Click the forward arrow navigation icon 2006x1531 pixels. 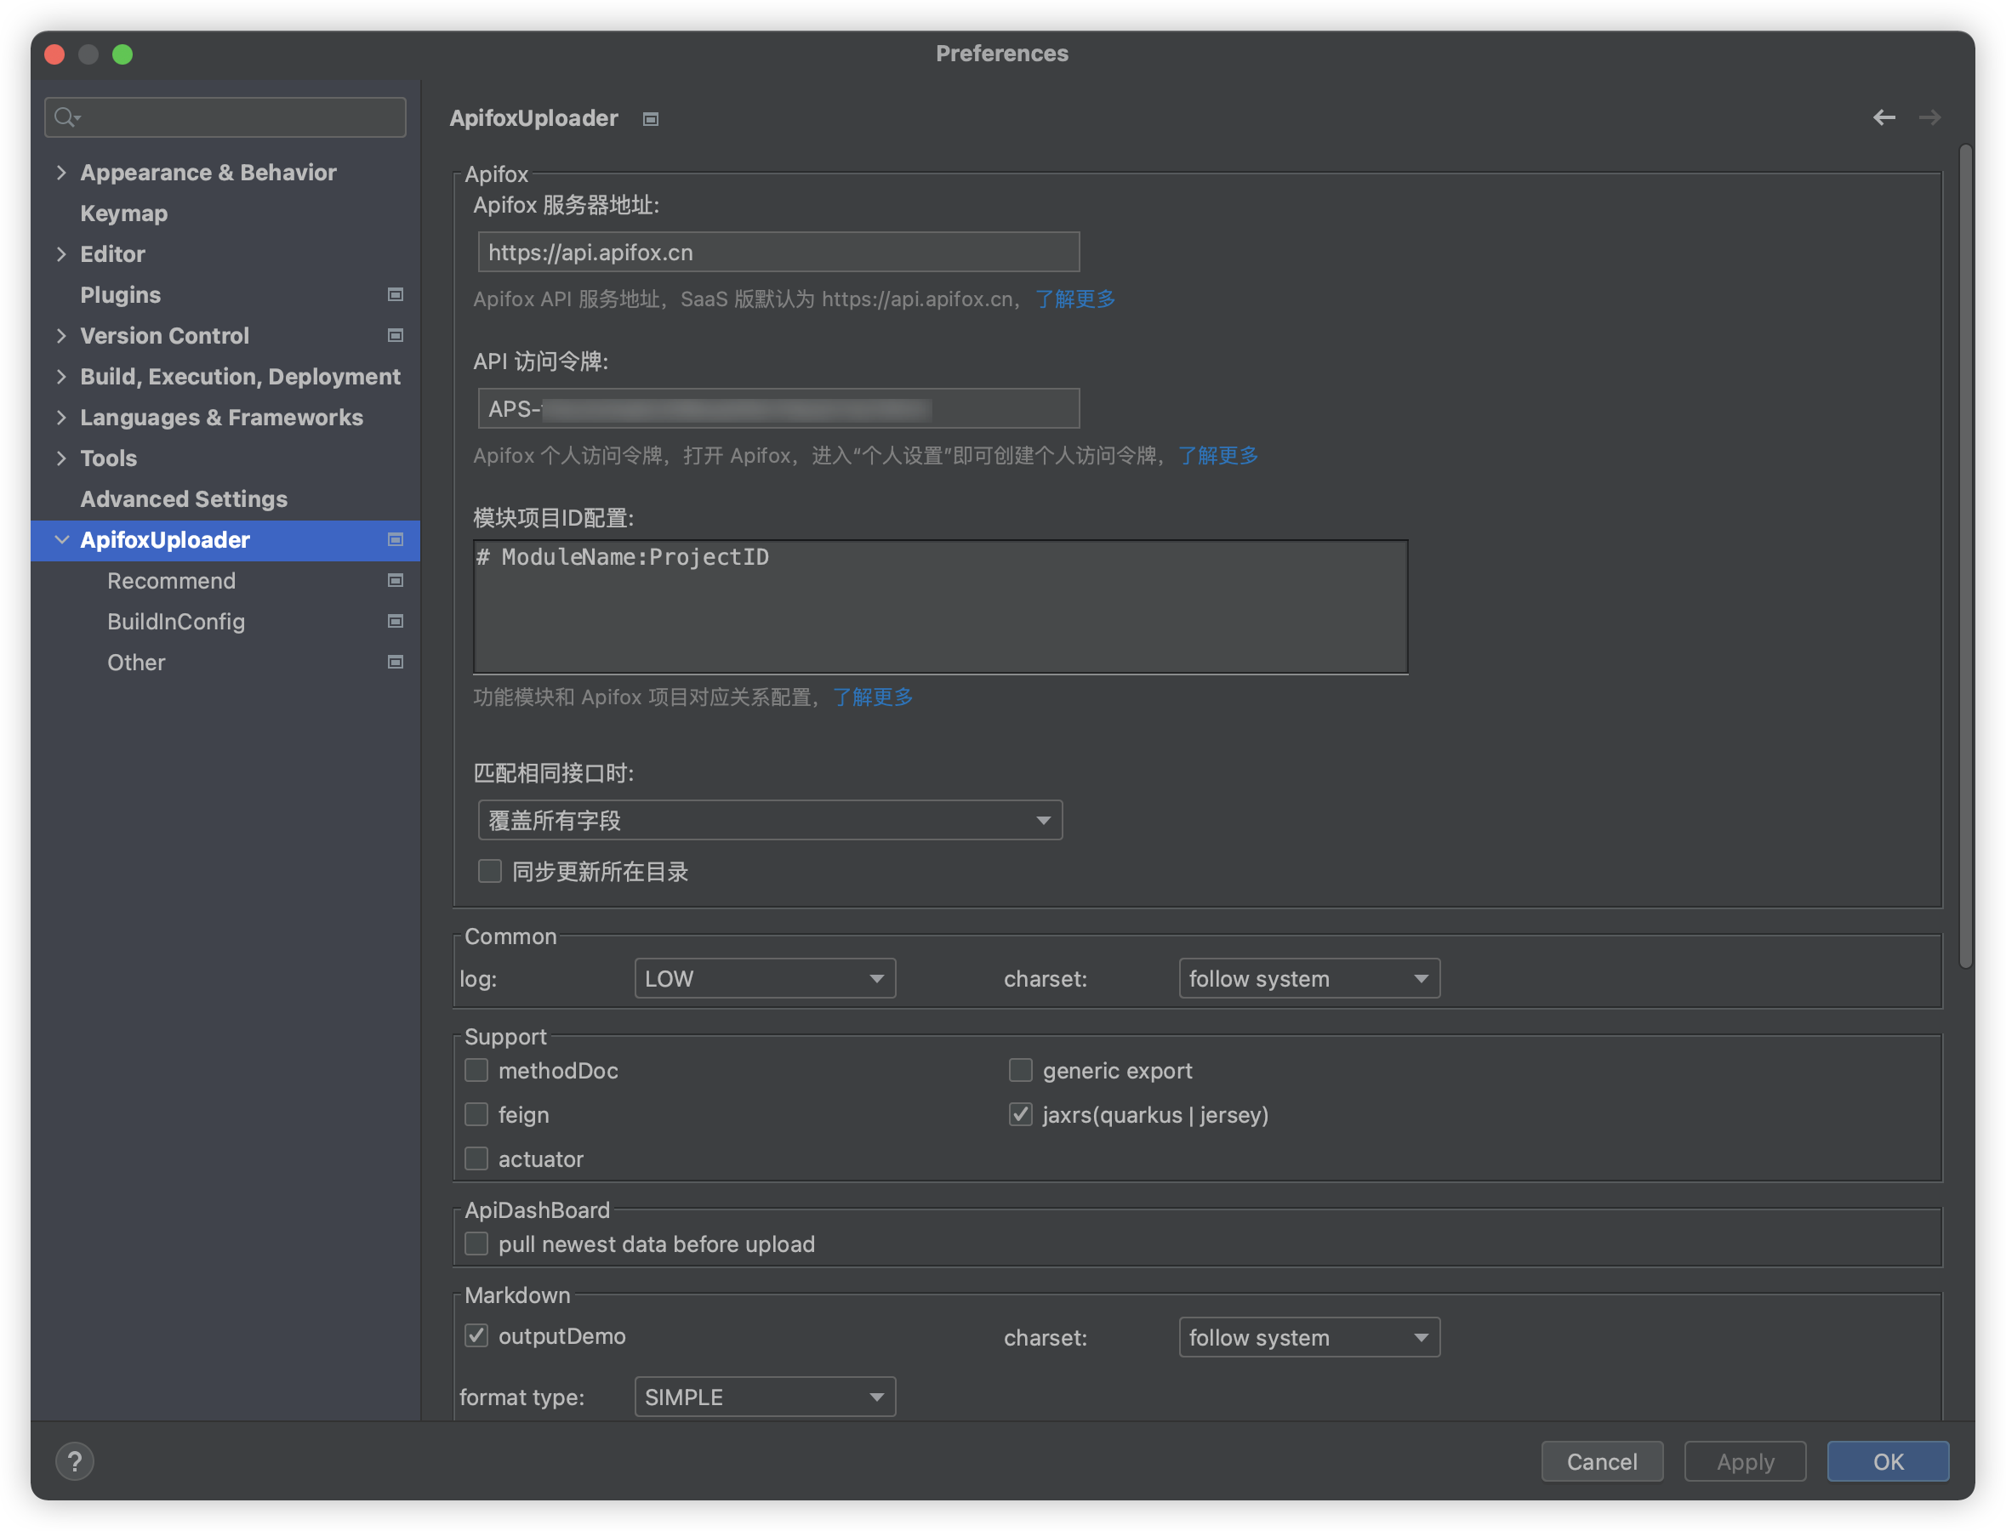(1929, 117)
